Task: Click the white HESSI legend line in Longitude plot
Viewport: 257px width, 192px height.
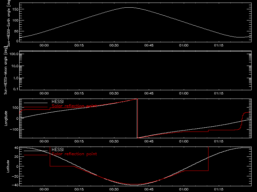Action: (x=36, y=103)
